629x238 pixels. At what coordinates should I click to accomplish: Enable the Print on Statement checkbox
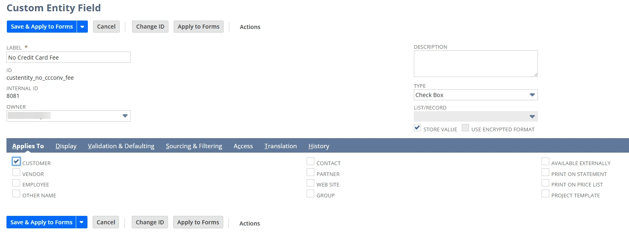545,172
